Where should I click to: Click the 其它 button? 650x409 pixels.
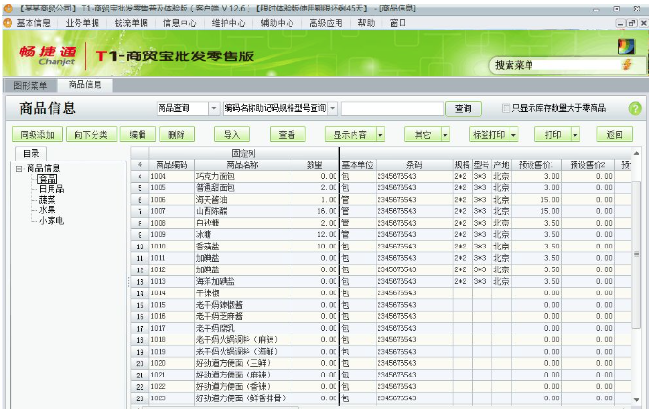pos(422,134)
